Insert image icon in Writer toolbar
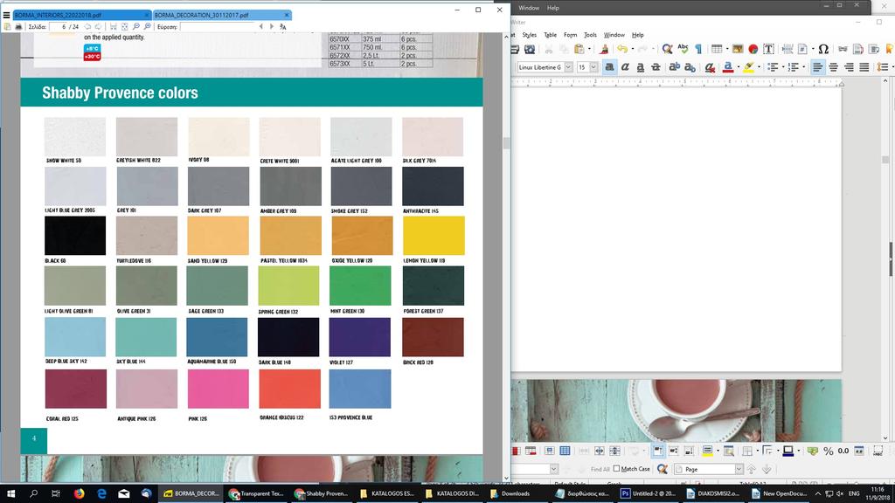 [x=738, y=50]
